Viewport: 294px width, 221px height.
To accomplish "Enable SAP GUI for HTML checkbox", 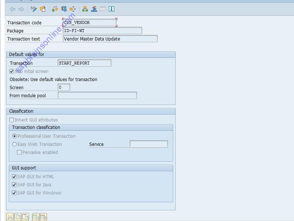I will (x=14, y=176).
